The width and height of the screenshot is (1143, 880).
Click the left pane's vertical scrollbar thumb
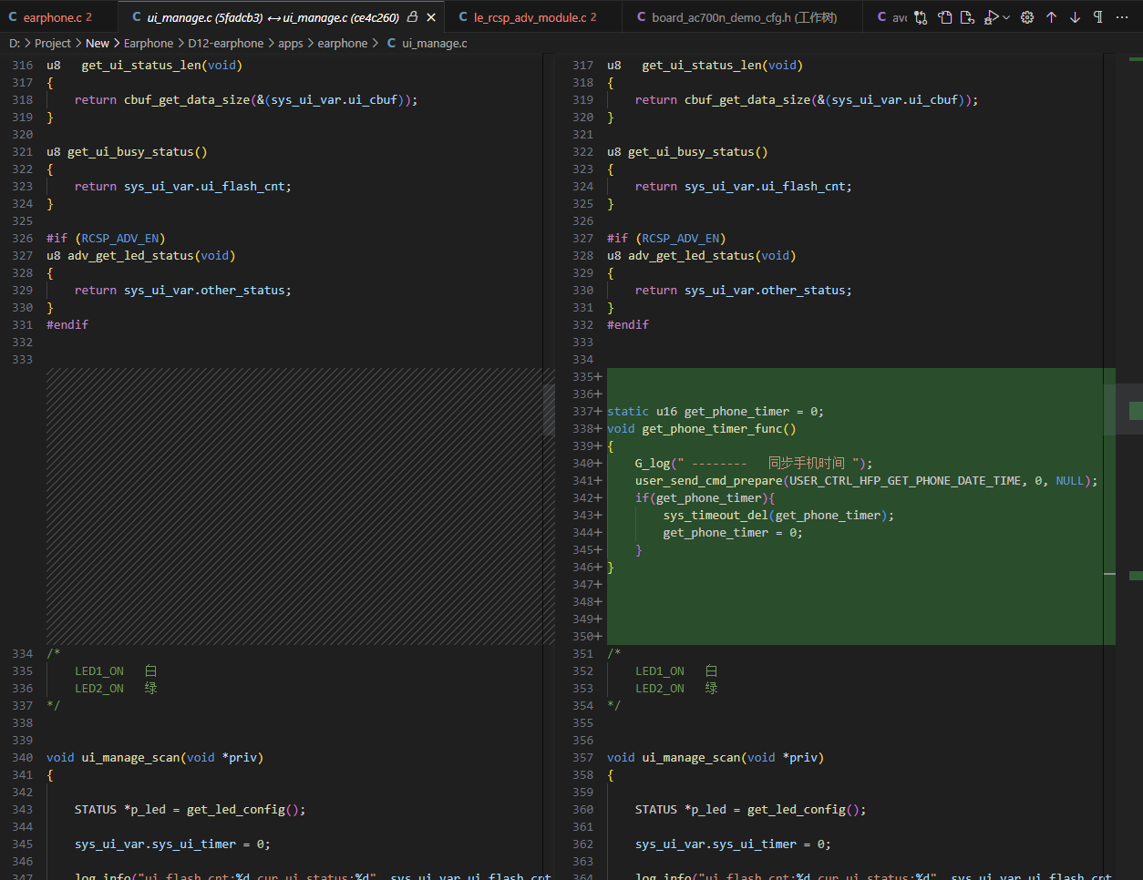pos(549,409)
